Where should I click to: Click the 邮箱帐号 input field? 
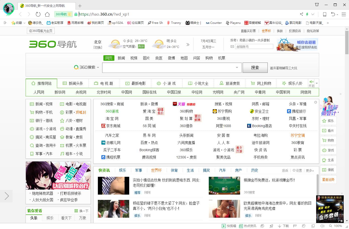pos(254,46)
